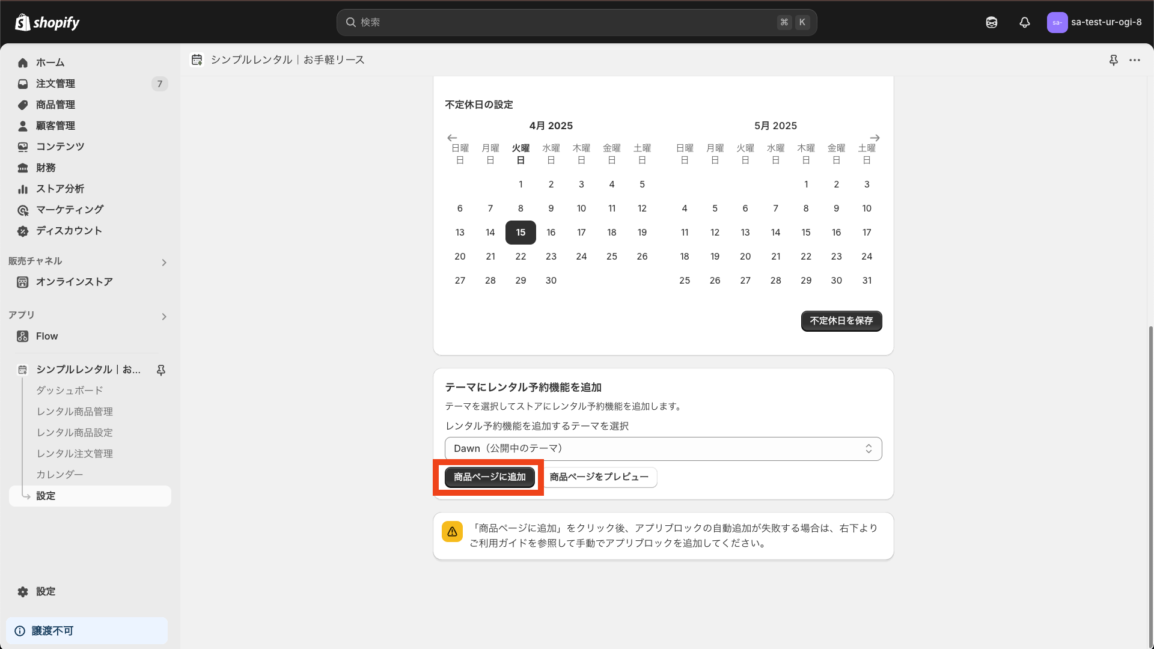1154x649 pixels.
Task: Open the three-dot menu at top right
Action: (x=1135, y=60)
